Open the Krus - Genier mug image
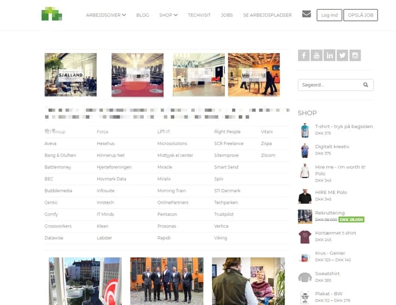 305,257
